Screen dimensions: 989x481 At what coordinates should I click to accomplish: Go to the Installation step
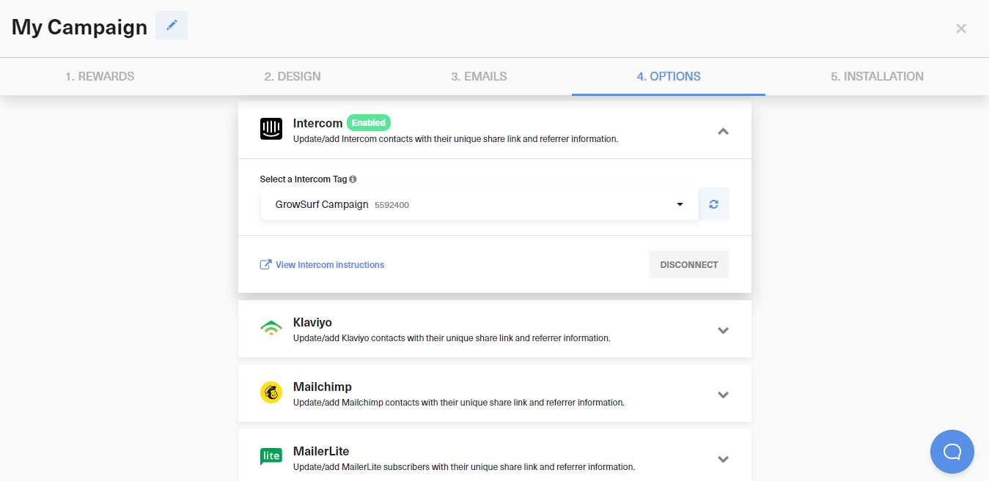876,75
